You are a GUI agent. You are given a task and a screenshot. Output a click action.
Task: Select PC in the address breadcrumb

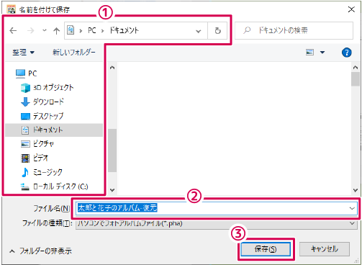(x=92, y=30)
